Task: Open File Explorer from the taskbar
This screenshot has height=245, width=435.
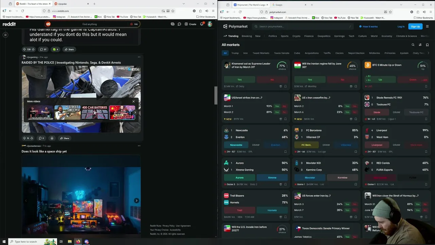Action: pos(70,242)
